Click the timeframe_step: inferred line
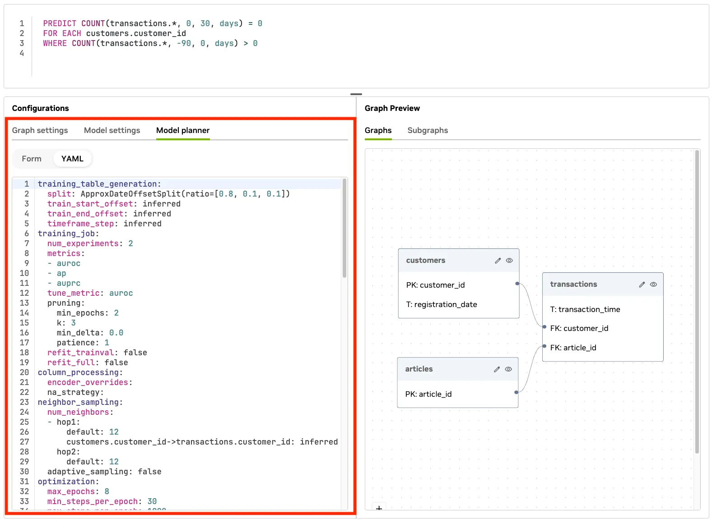The height and width of the screenshot is (523, 712). (x=104, y=224)
